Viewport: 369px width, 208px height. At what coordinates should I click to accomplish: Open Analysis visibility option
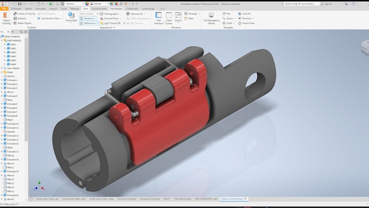pos(20,18)
